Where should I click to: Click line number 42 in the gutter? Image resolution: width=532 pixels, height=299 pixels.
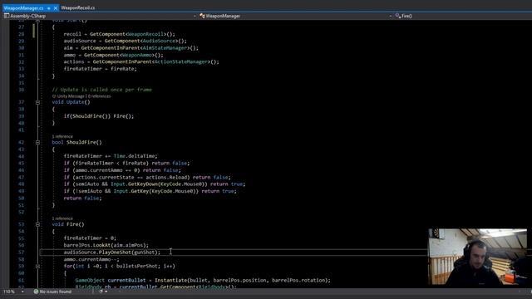21,142
